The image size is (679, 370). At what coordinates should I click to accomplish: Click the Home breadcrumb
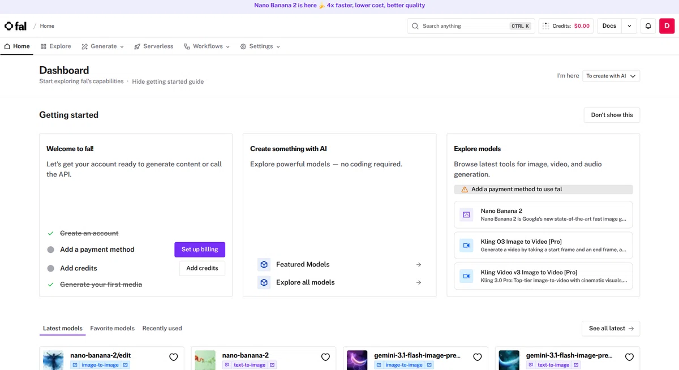pyautogui.click(x=47, y=26)
